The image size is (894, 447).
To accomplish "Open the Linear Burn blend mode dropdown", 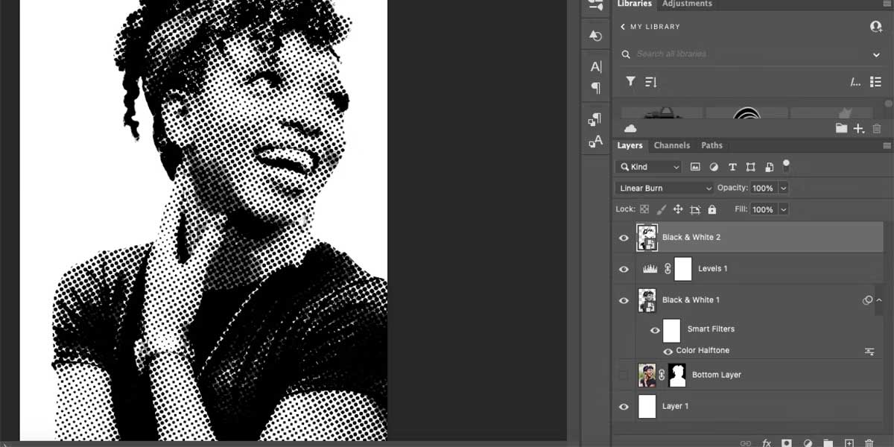I will click(665, 188).
